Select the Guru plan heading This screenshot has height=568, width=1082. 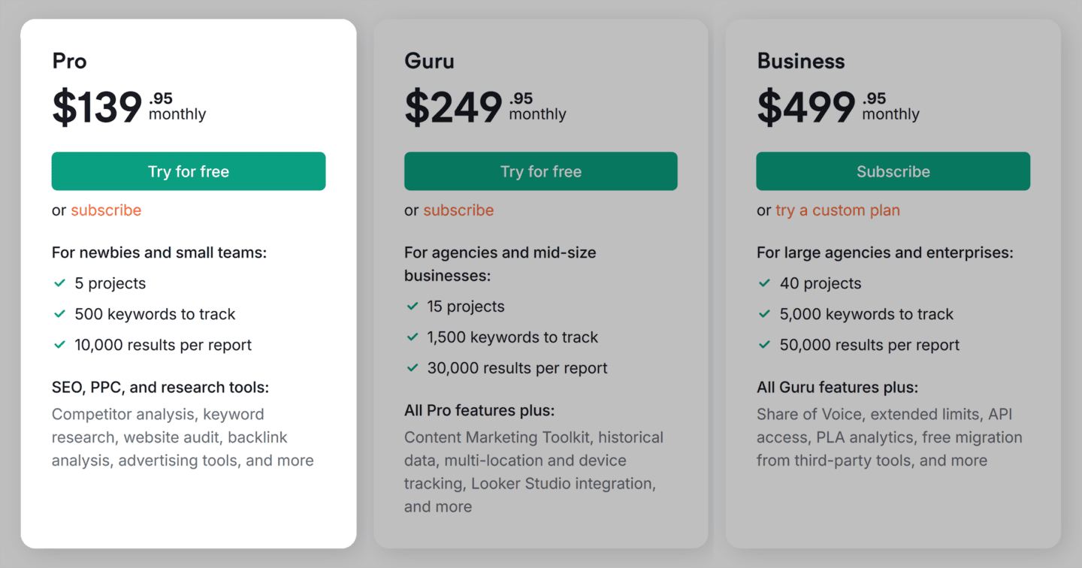(429, 61)
